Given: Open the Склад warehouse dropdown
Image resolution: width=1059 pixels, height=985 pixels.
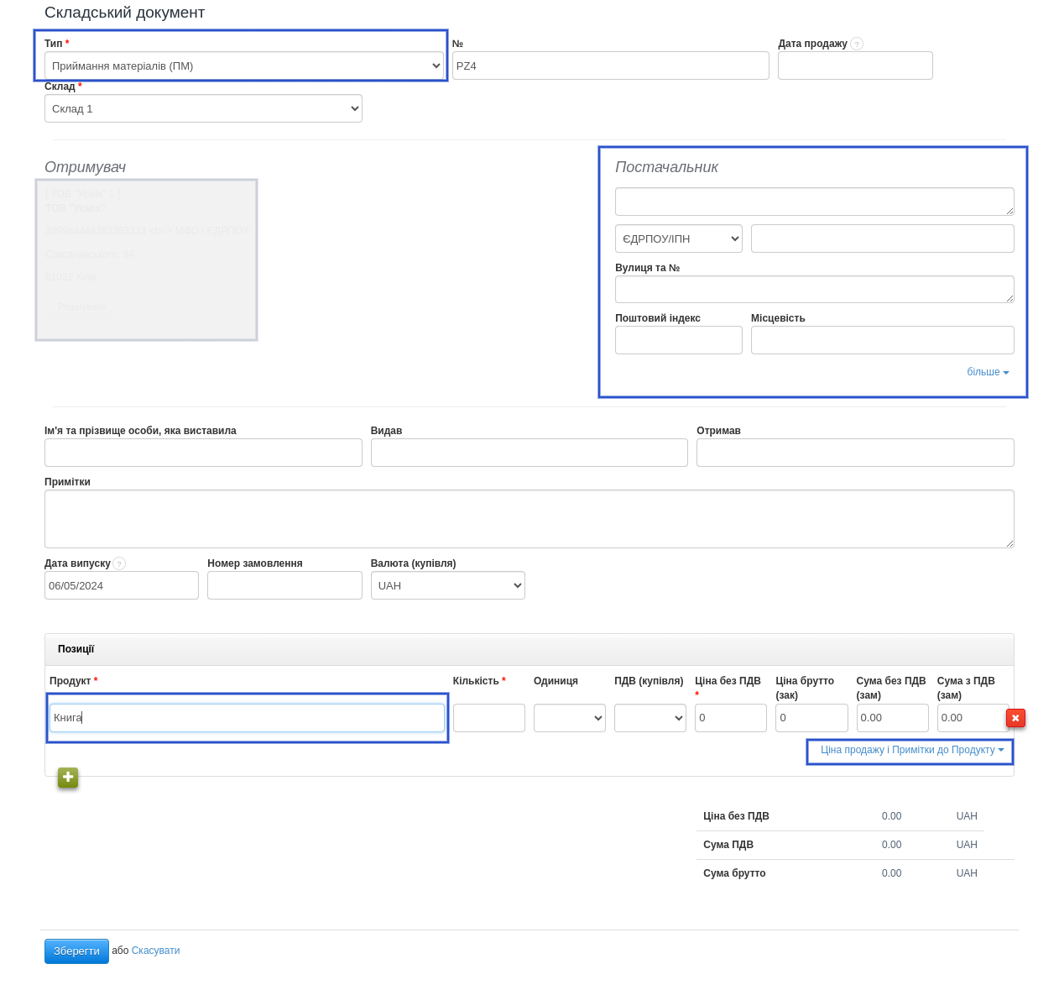Looking at the screenshot, I should click(203, 108).
